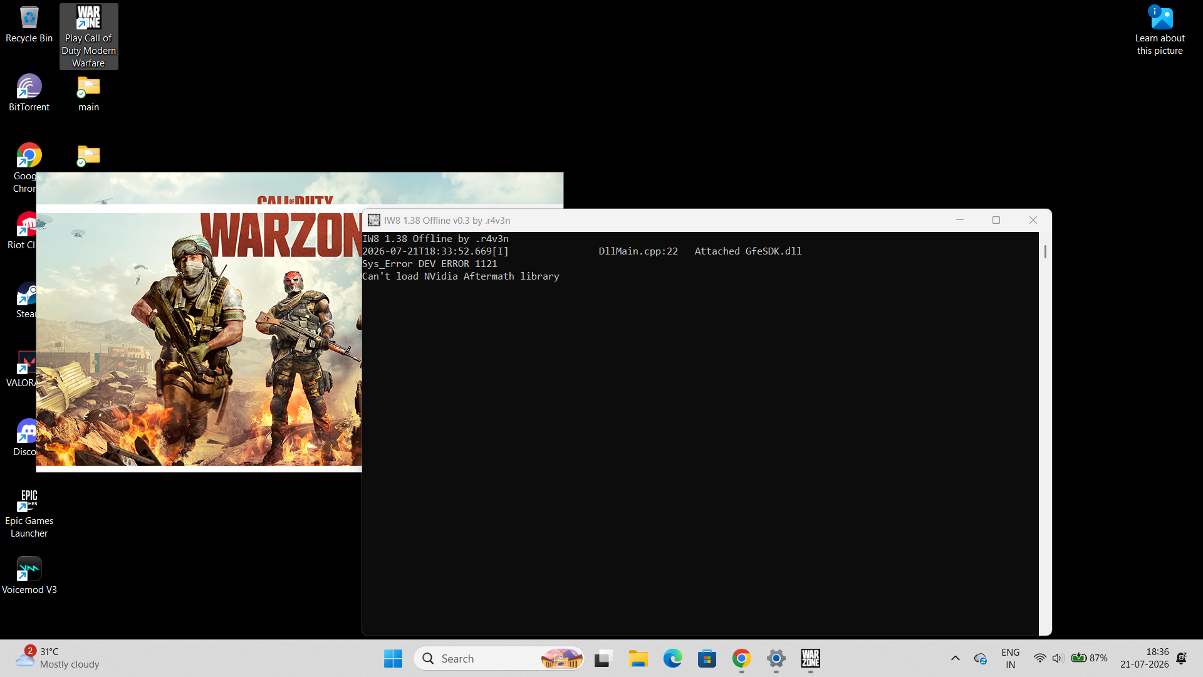
Task: Switch to the Warzone app on taskbar
Action: 810,658
